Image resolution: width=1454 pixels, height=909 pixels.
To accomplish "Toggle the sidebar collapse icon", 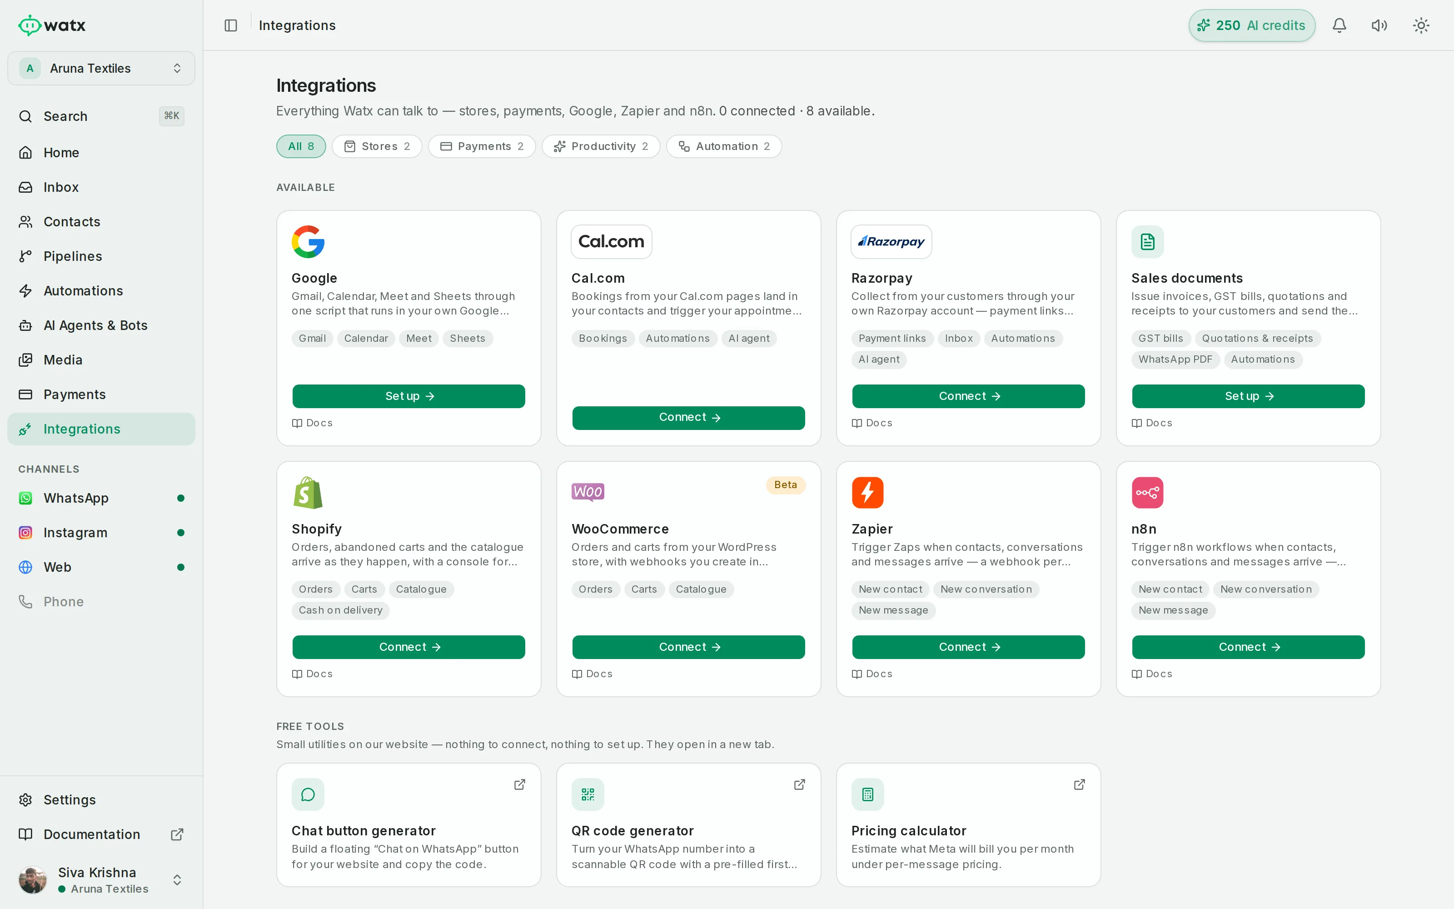I will click(x=231, y=25).
